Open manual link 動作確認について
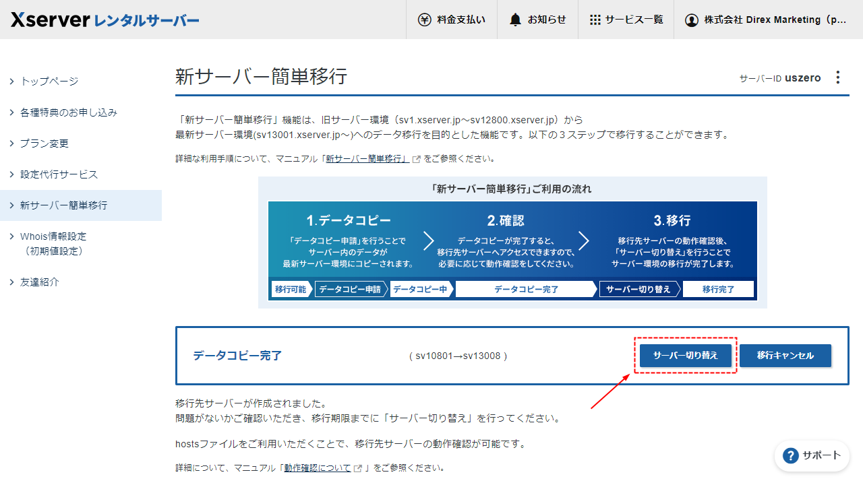 pos(317,468)
